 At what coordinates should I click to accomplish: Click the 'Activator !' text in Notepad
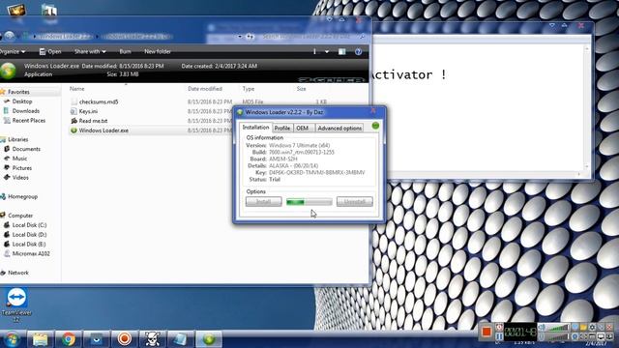(409, 74)
